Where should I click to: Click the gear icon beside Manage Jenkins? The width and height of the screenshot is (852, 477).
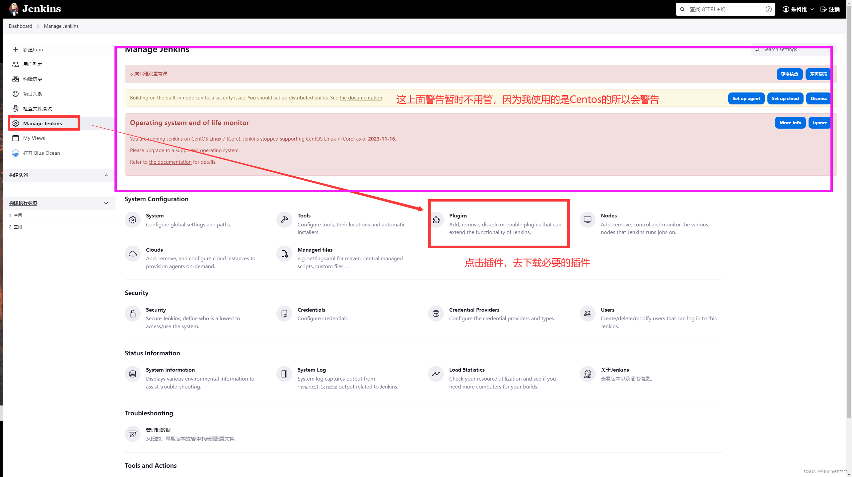click(15, 123)
